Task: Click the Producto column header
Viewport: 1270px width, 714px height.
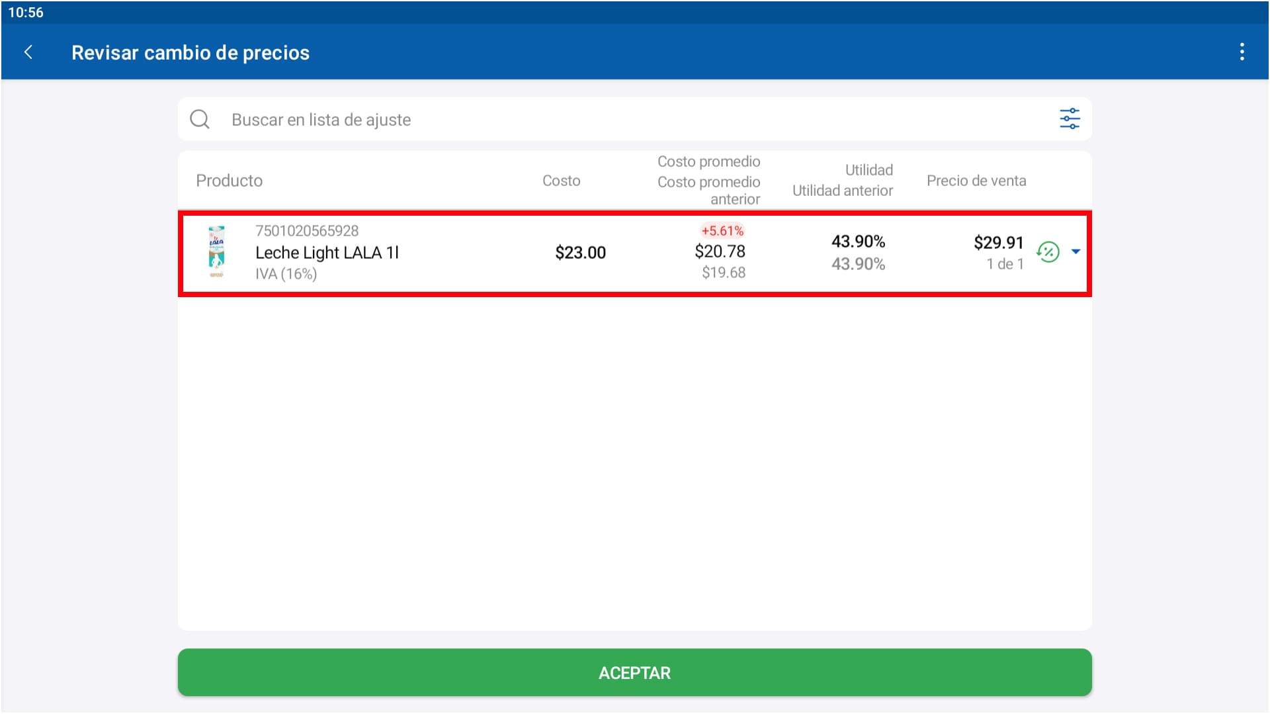Action: coord(229,181)
